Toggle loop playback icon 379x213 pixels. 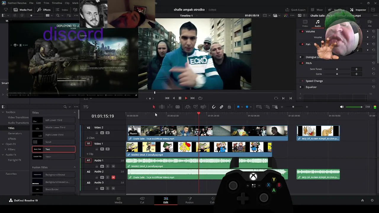(200, 98)
